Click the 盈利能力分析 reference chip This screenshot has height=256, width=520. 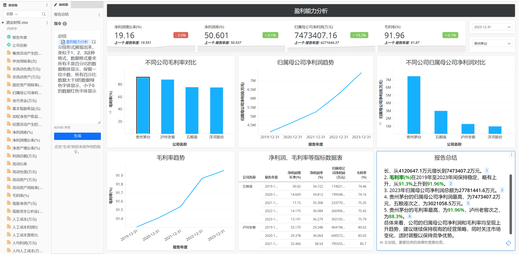coord(75,42)
